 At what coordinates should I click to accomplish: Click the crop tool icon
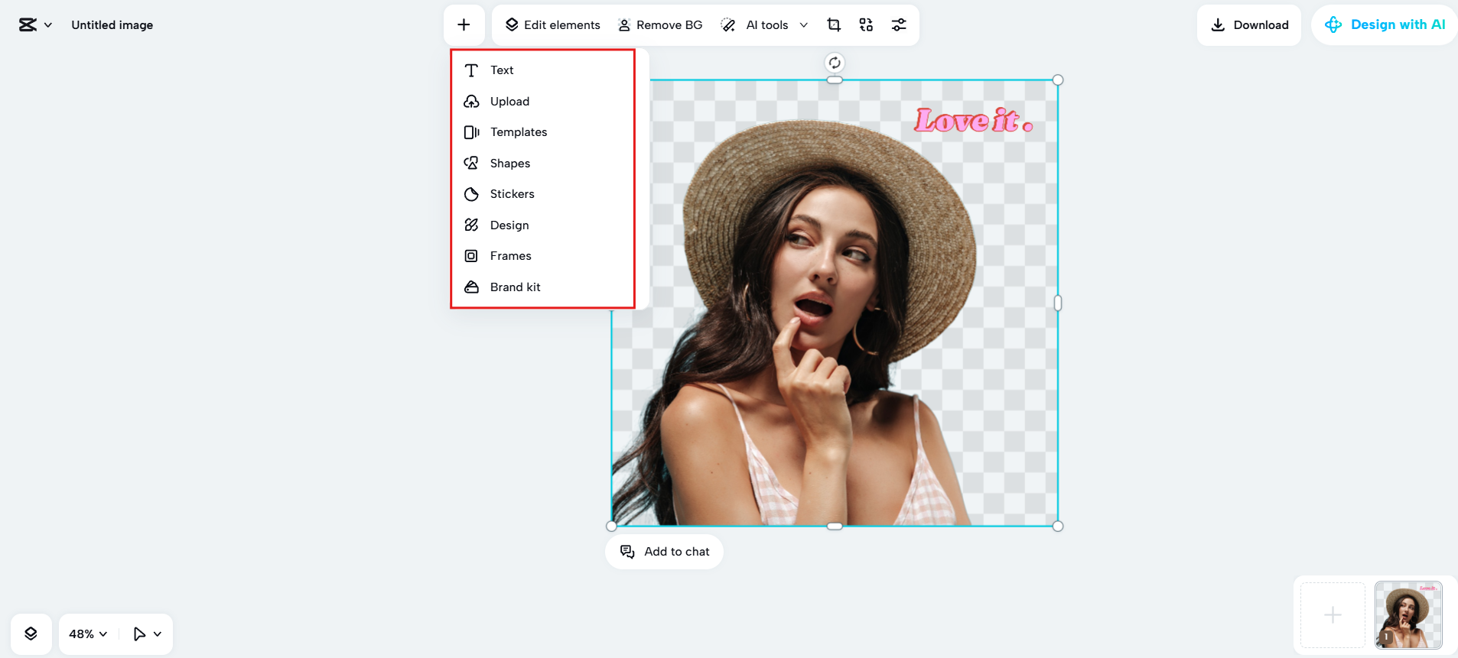(x=834, y=25)
